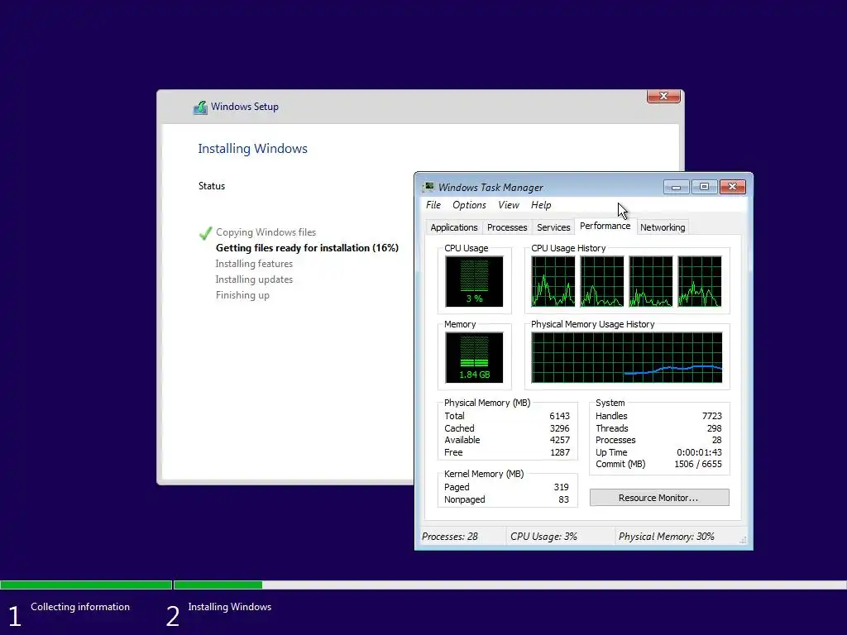Click the Cached value 3296
The image size is (847, 635).
[x=560, y=428]
